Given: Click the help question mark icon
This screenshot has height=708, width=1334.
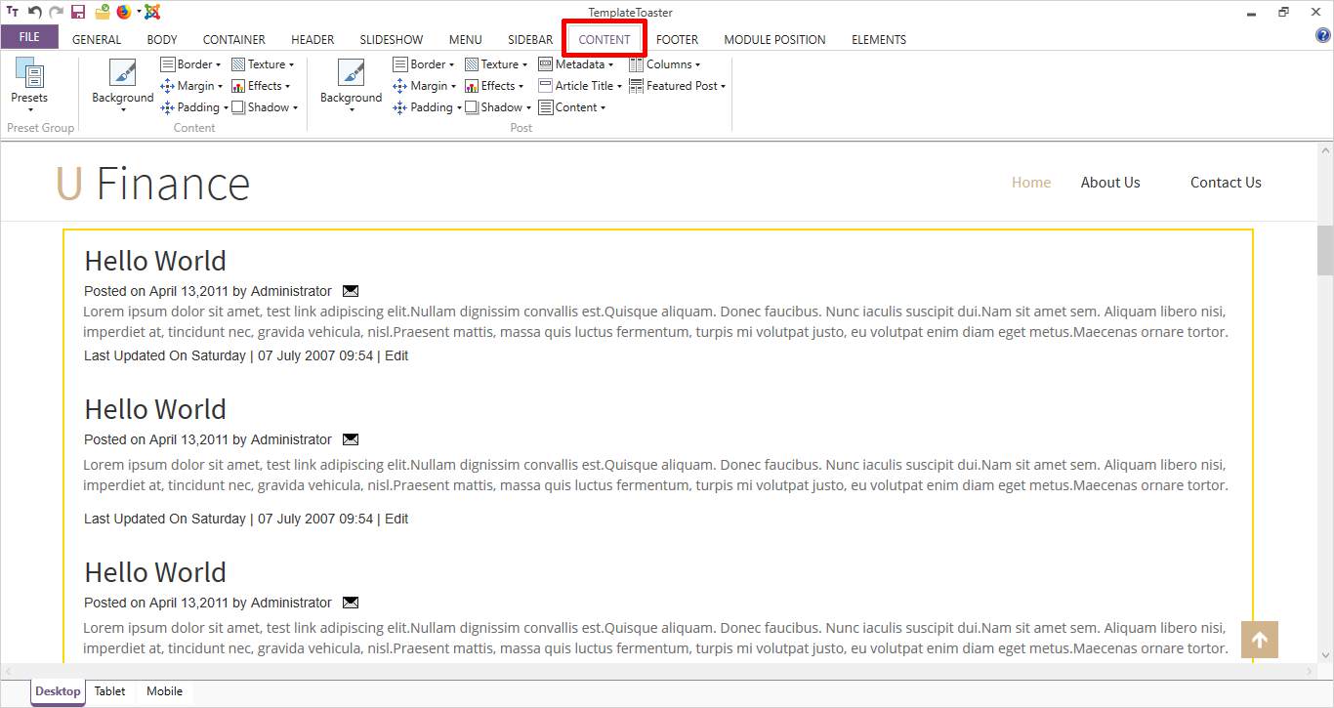Looking at the screenshot, I should click(1323, 35).
